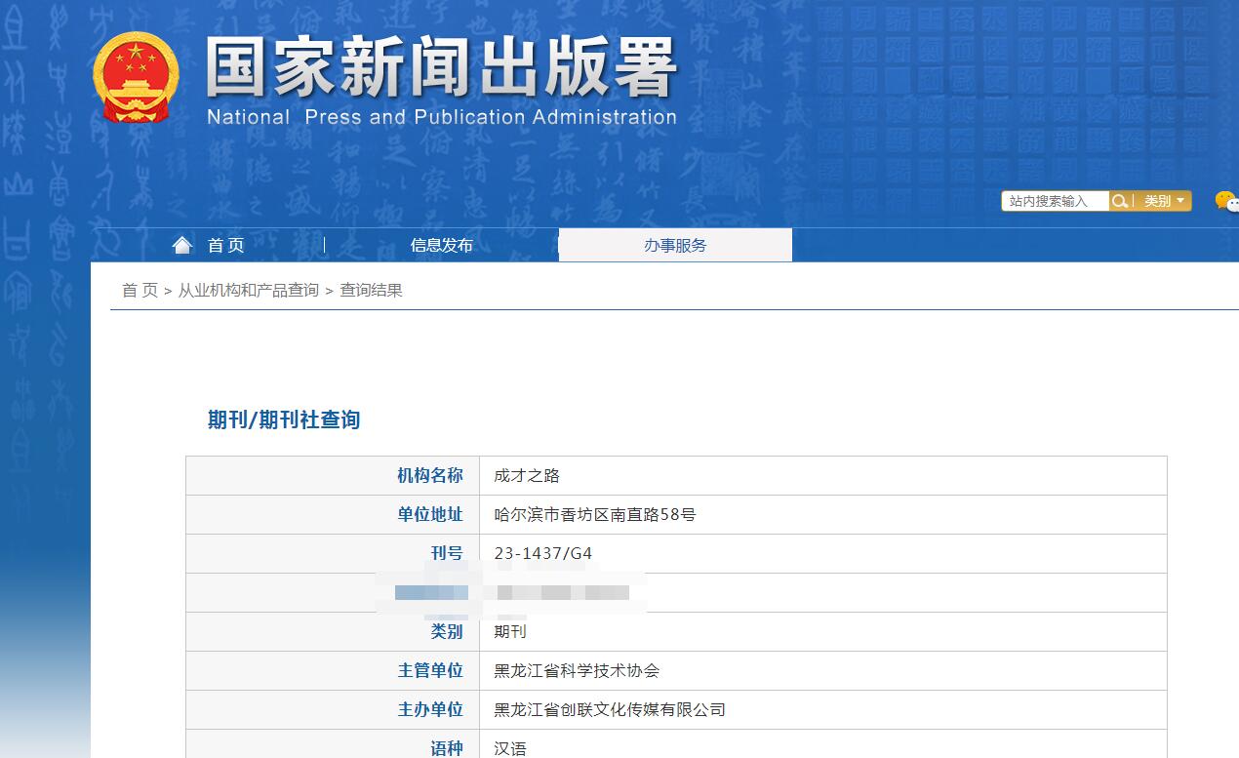Select the 机构名称 row value 成才之路
The width and height of the screenshot is (1239, 758).
[x=525, y=475]
